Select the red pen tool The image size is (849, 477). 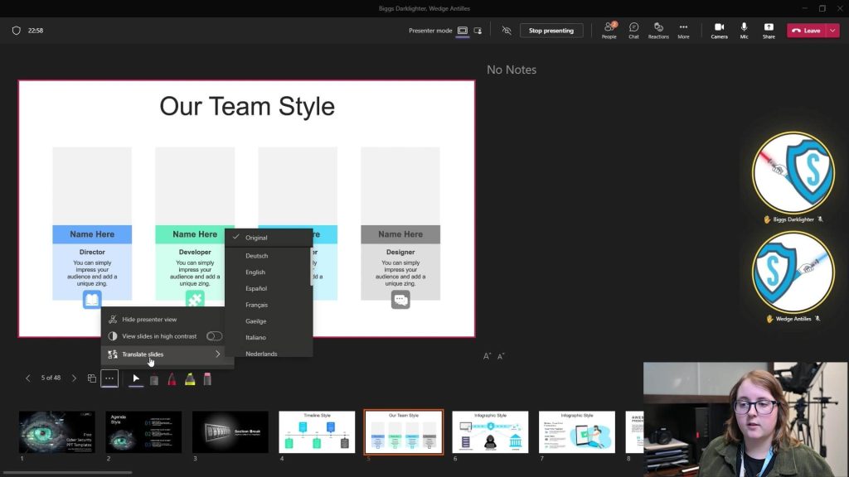(172, 379)
